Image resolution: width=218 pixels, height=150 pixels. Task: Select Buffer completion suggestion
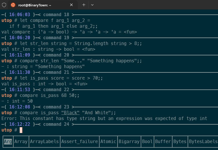[x=163, y=142]
